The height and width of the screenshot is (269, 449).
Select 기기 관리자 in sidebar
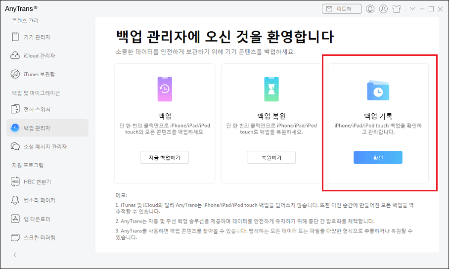47,37
